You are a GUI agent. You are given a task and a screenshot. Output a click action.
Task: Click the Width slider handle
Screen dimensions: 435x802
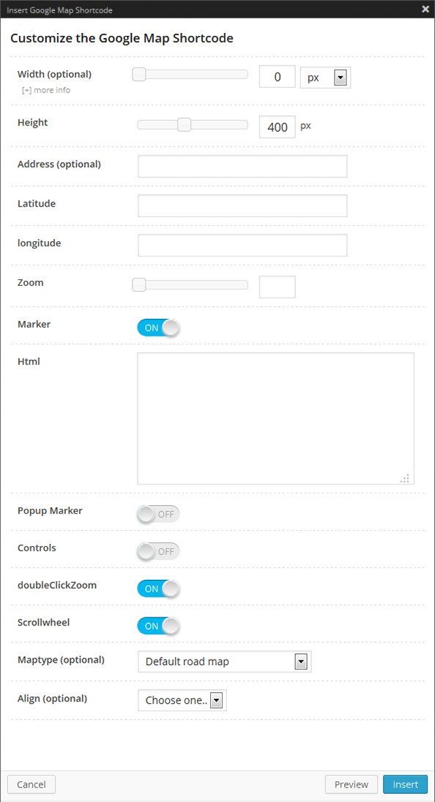(x=138, y=74)
